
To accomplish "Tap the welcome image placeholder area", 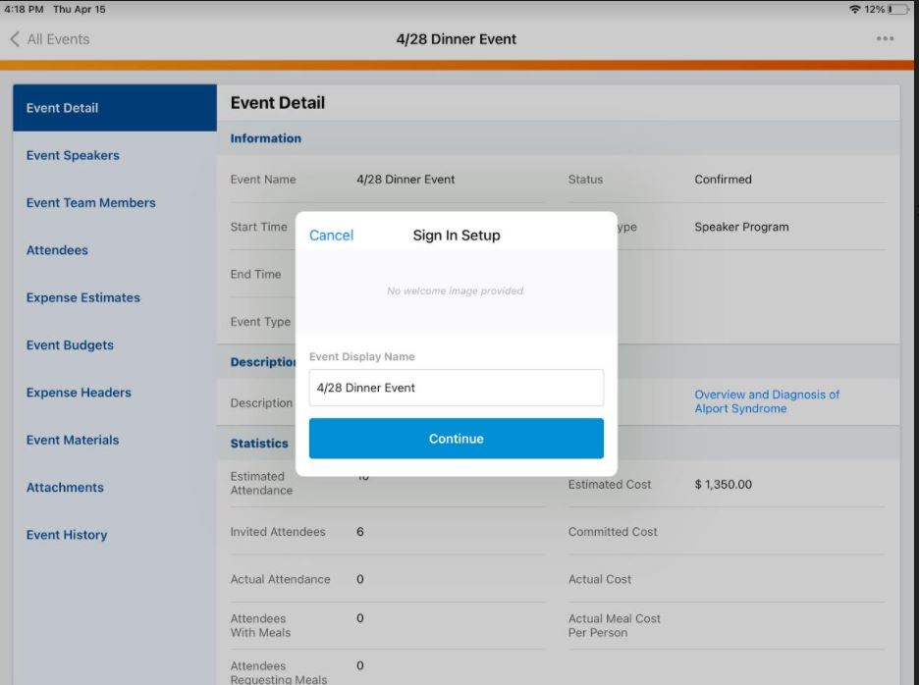I will 456,291.
